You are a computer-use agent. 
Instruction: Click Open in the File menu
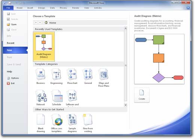pyautogui.click(x=12, y=24)
